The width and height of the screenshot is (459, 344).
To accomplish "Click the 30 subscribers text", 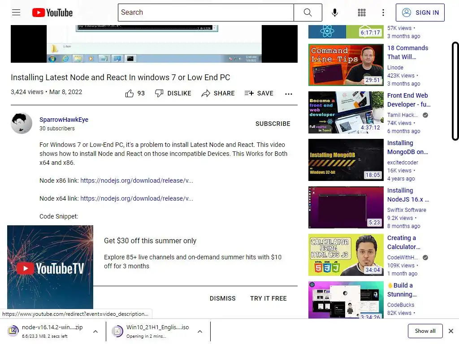I will point(57,129).
